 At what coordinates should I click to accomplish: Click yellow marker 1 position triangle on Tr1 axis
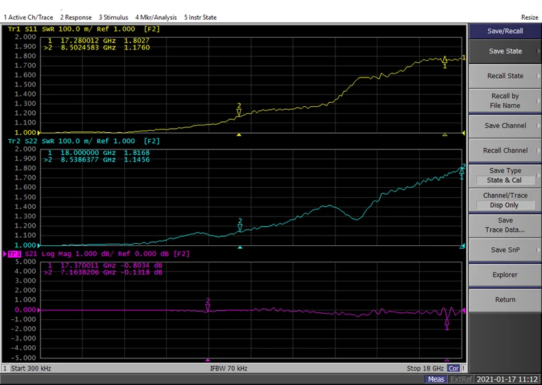pos(445,135)
